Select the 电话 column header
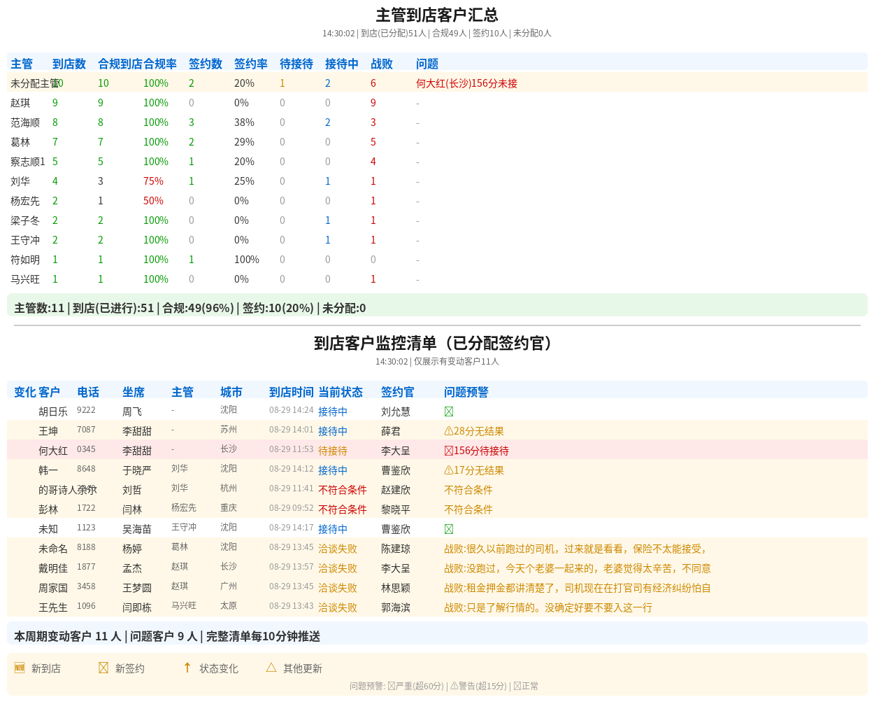 tap(88, 392)
